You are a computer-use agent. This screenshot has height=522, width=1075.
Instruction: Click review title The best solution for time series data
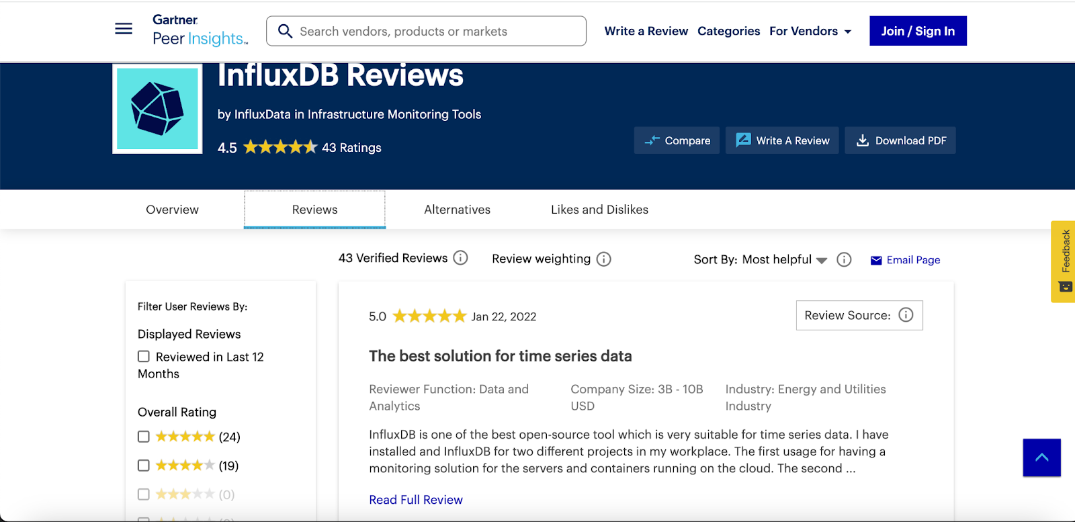(501, 356)
